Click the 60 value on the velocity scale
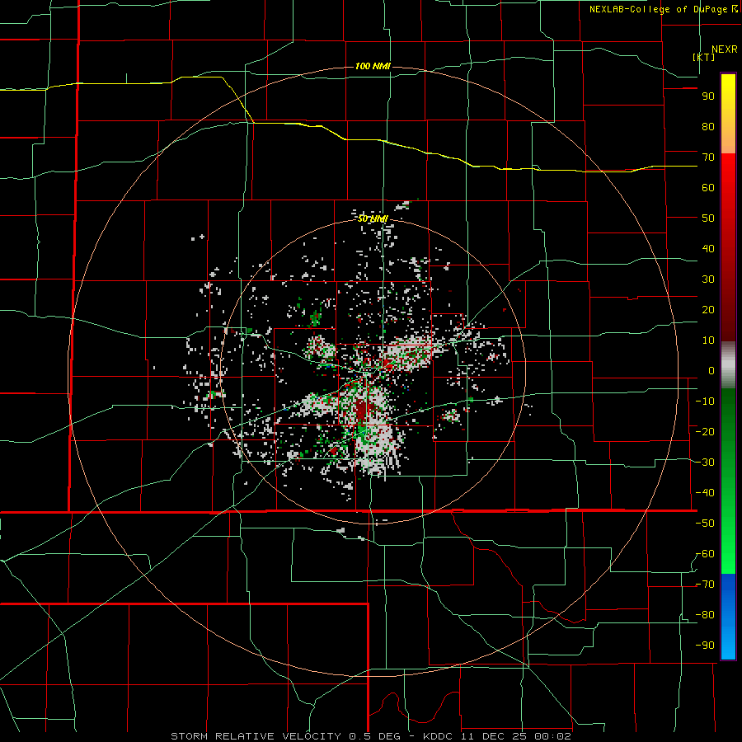 point(708,188)
